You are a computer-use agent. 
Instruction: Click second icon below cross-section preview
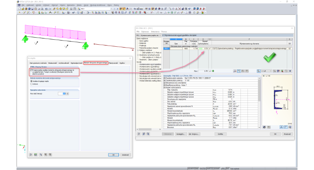click(269, 127)
